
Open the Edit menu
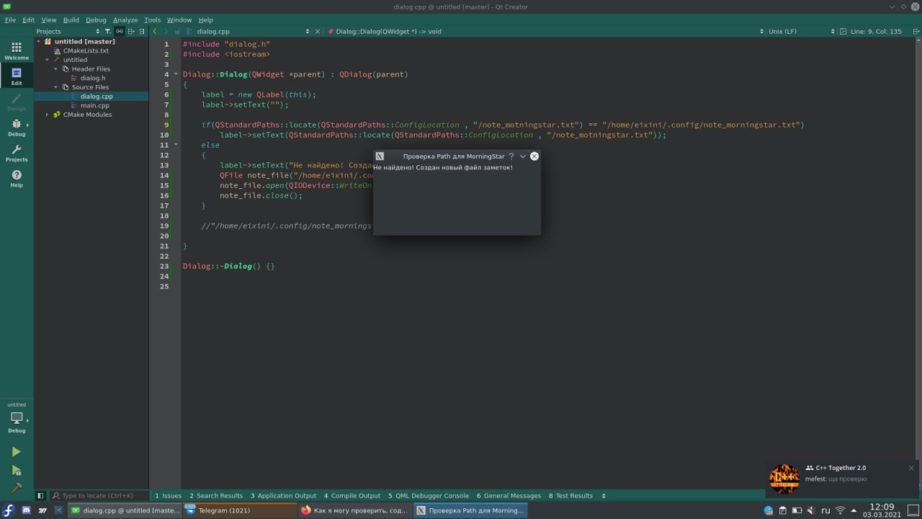28,20
